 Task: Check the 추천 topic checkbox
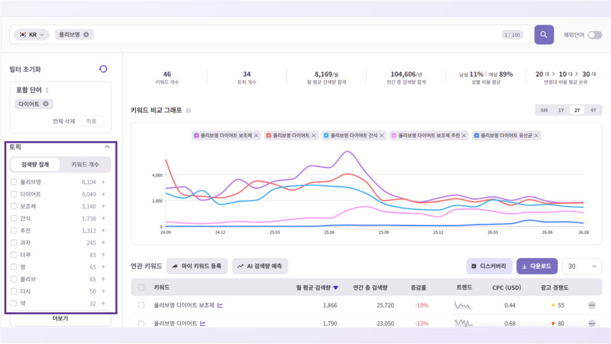pyautogui.click(x=14, y=231)
